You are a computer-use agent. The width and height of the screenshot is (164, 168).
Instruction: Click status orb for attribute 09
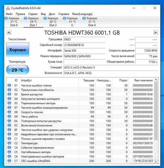coord(9,116)
